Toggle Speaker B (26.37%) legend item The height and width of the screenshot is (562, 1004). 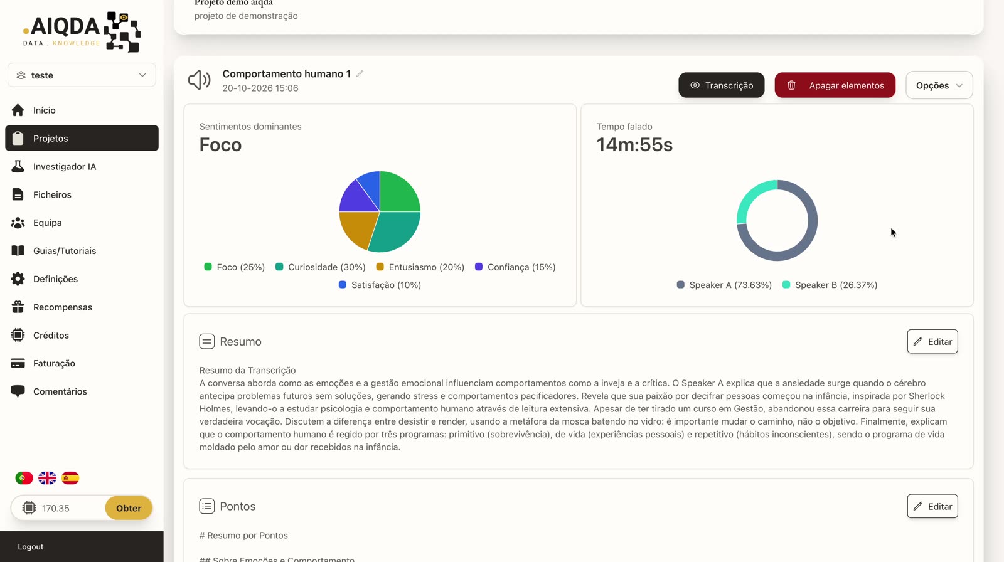coord(830,285)
